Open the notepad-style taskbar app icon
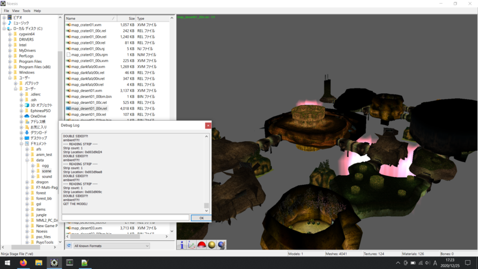 [x=85, y=262]
